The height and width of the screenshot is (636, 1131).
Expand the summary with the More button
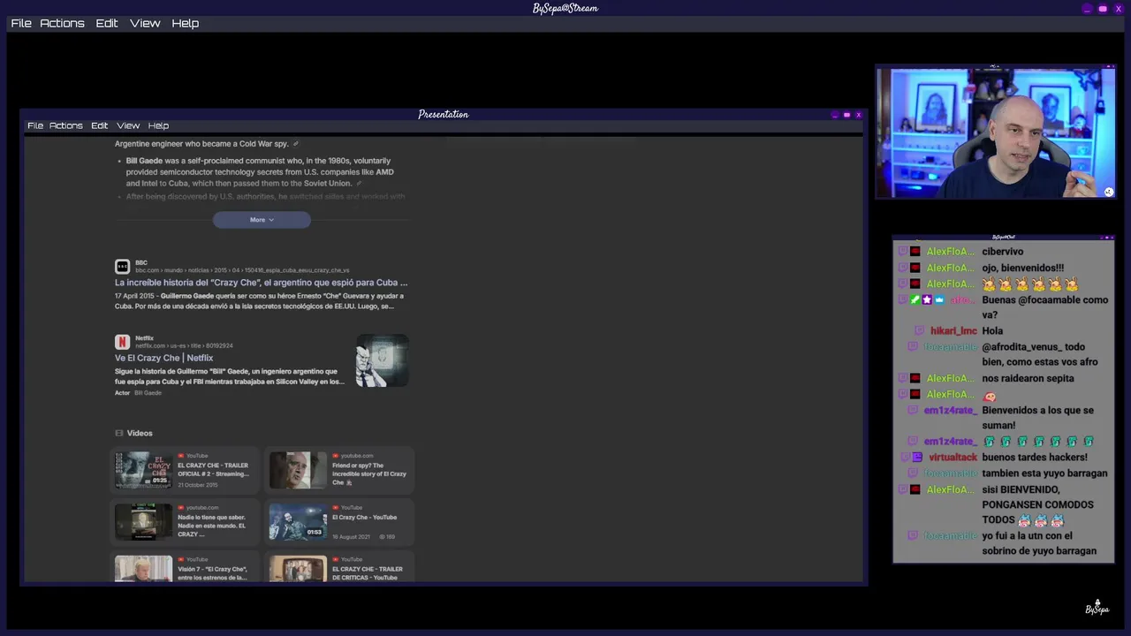point(262,220)
